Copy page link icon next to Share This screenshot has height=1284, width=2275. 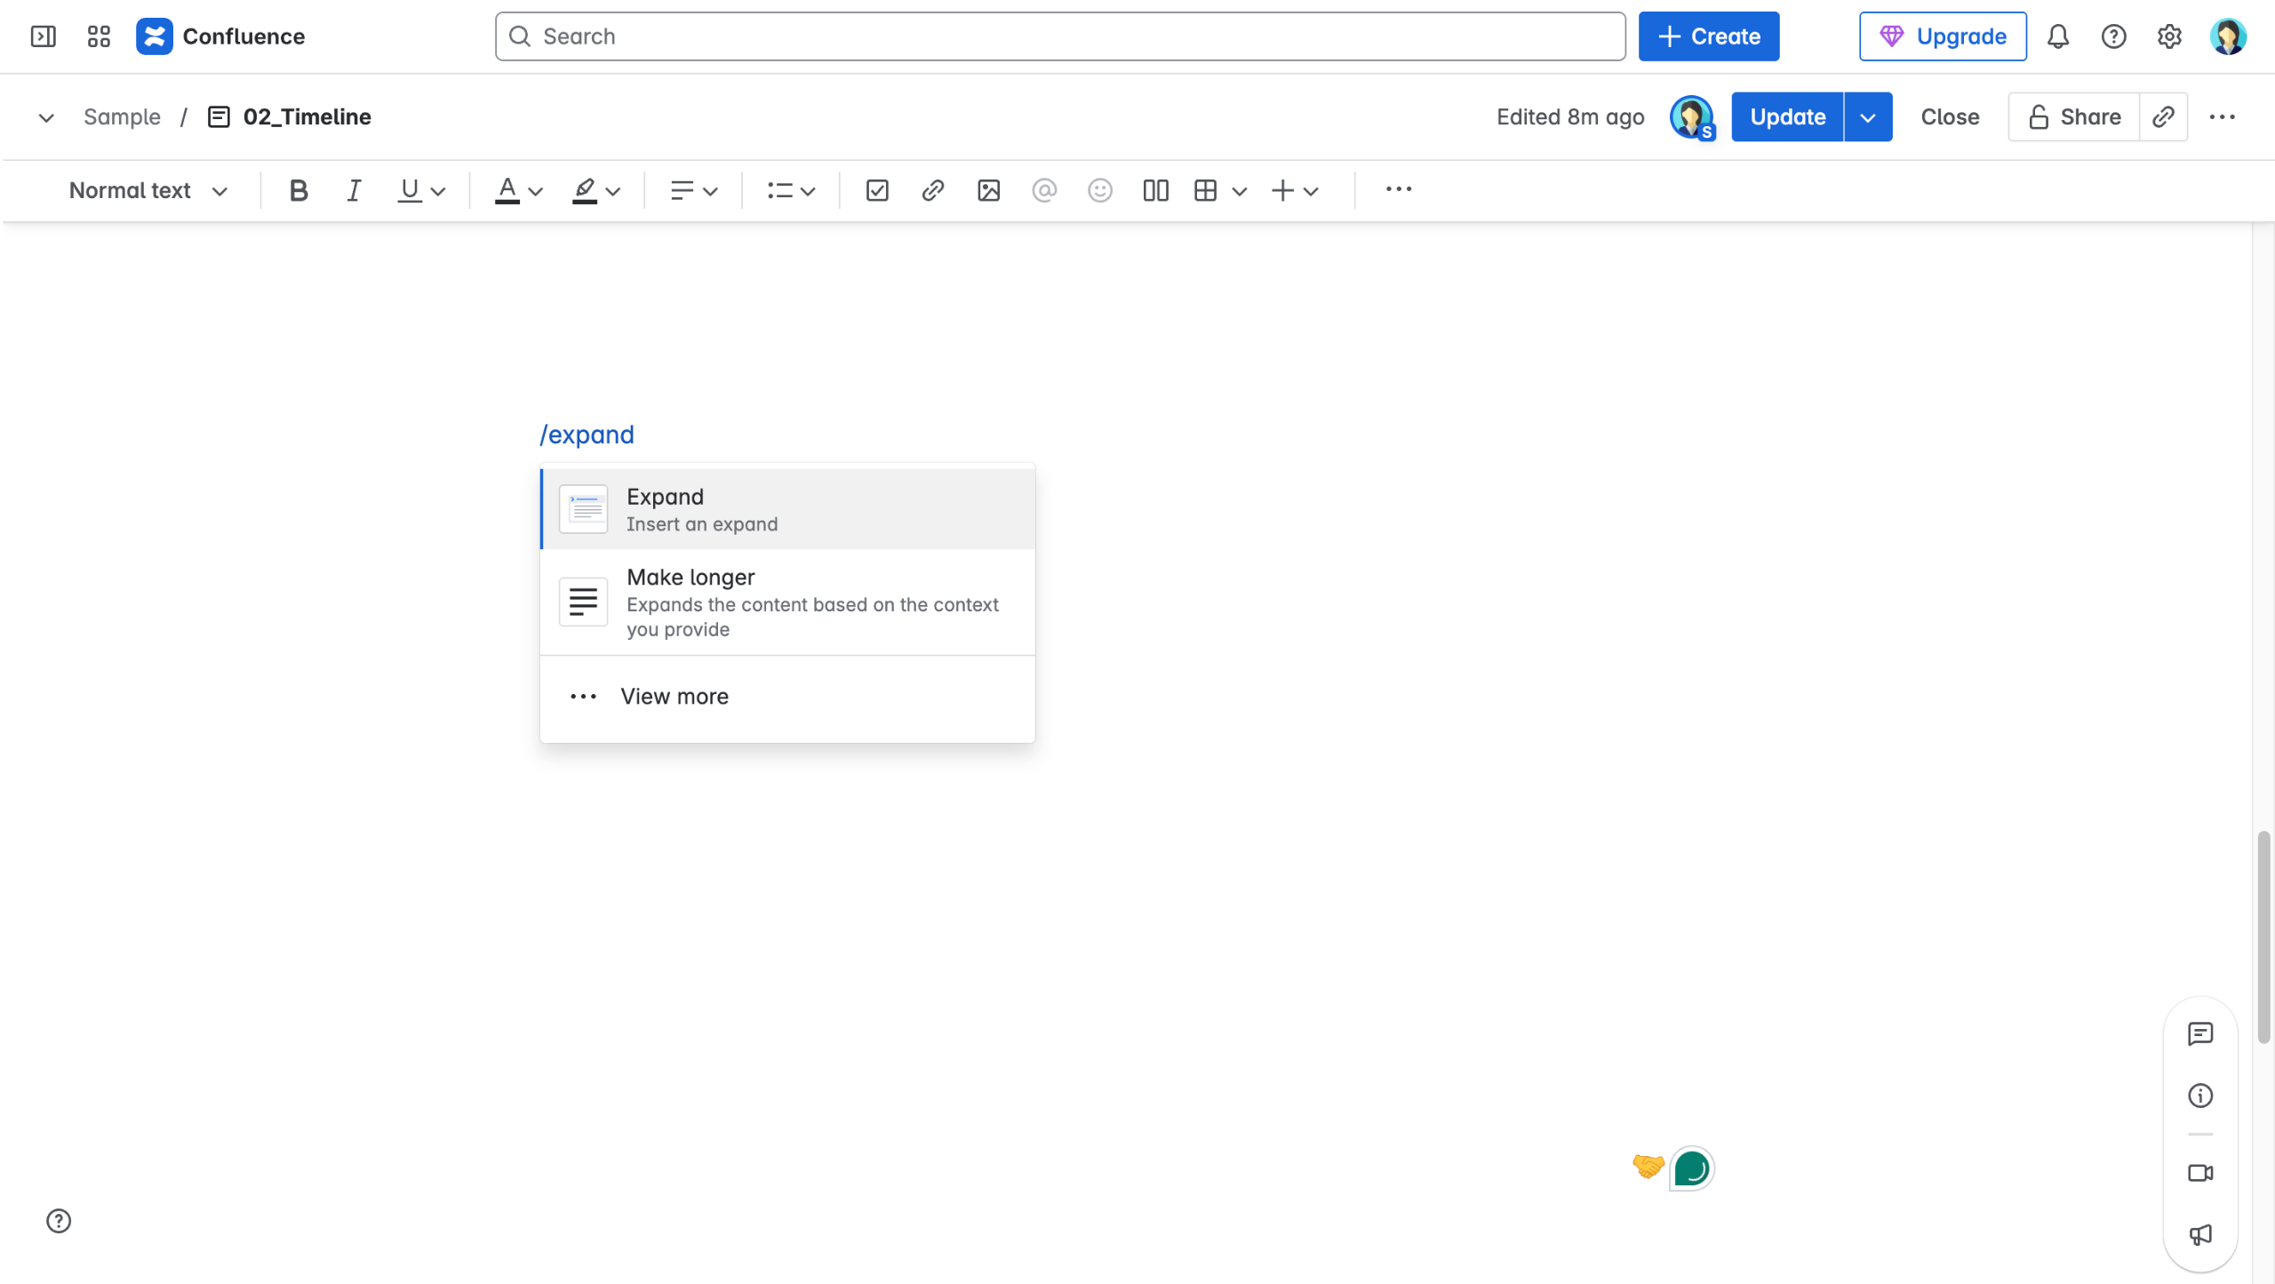pyautogui.click(x=2163, y=116)
